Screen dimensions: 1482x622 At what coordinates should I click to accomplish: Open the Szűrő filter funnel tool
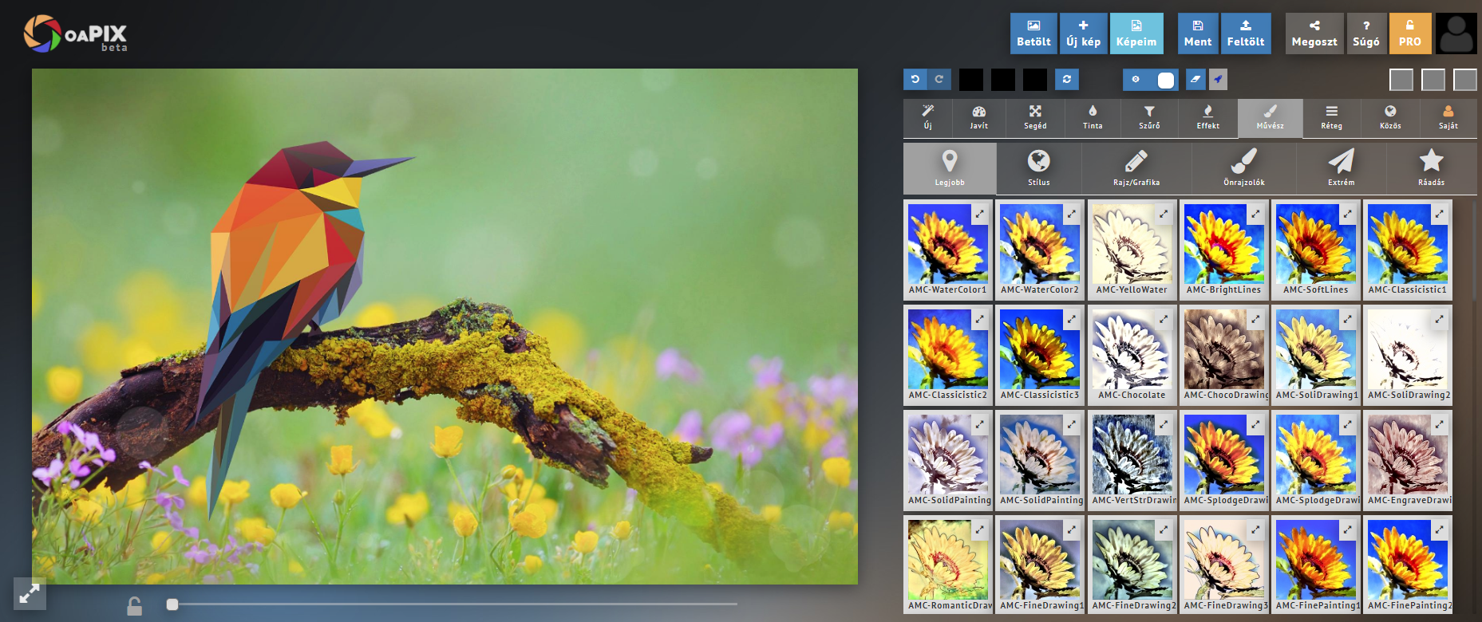1149,117
